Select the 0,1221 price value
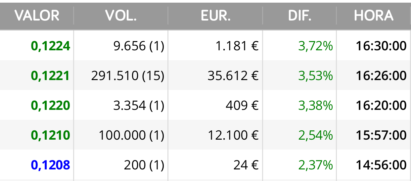411x181 pixels. coord(51,76)
